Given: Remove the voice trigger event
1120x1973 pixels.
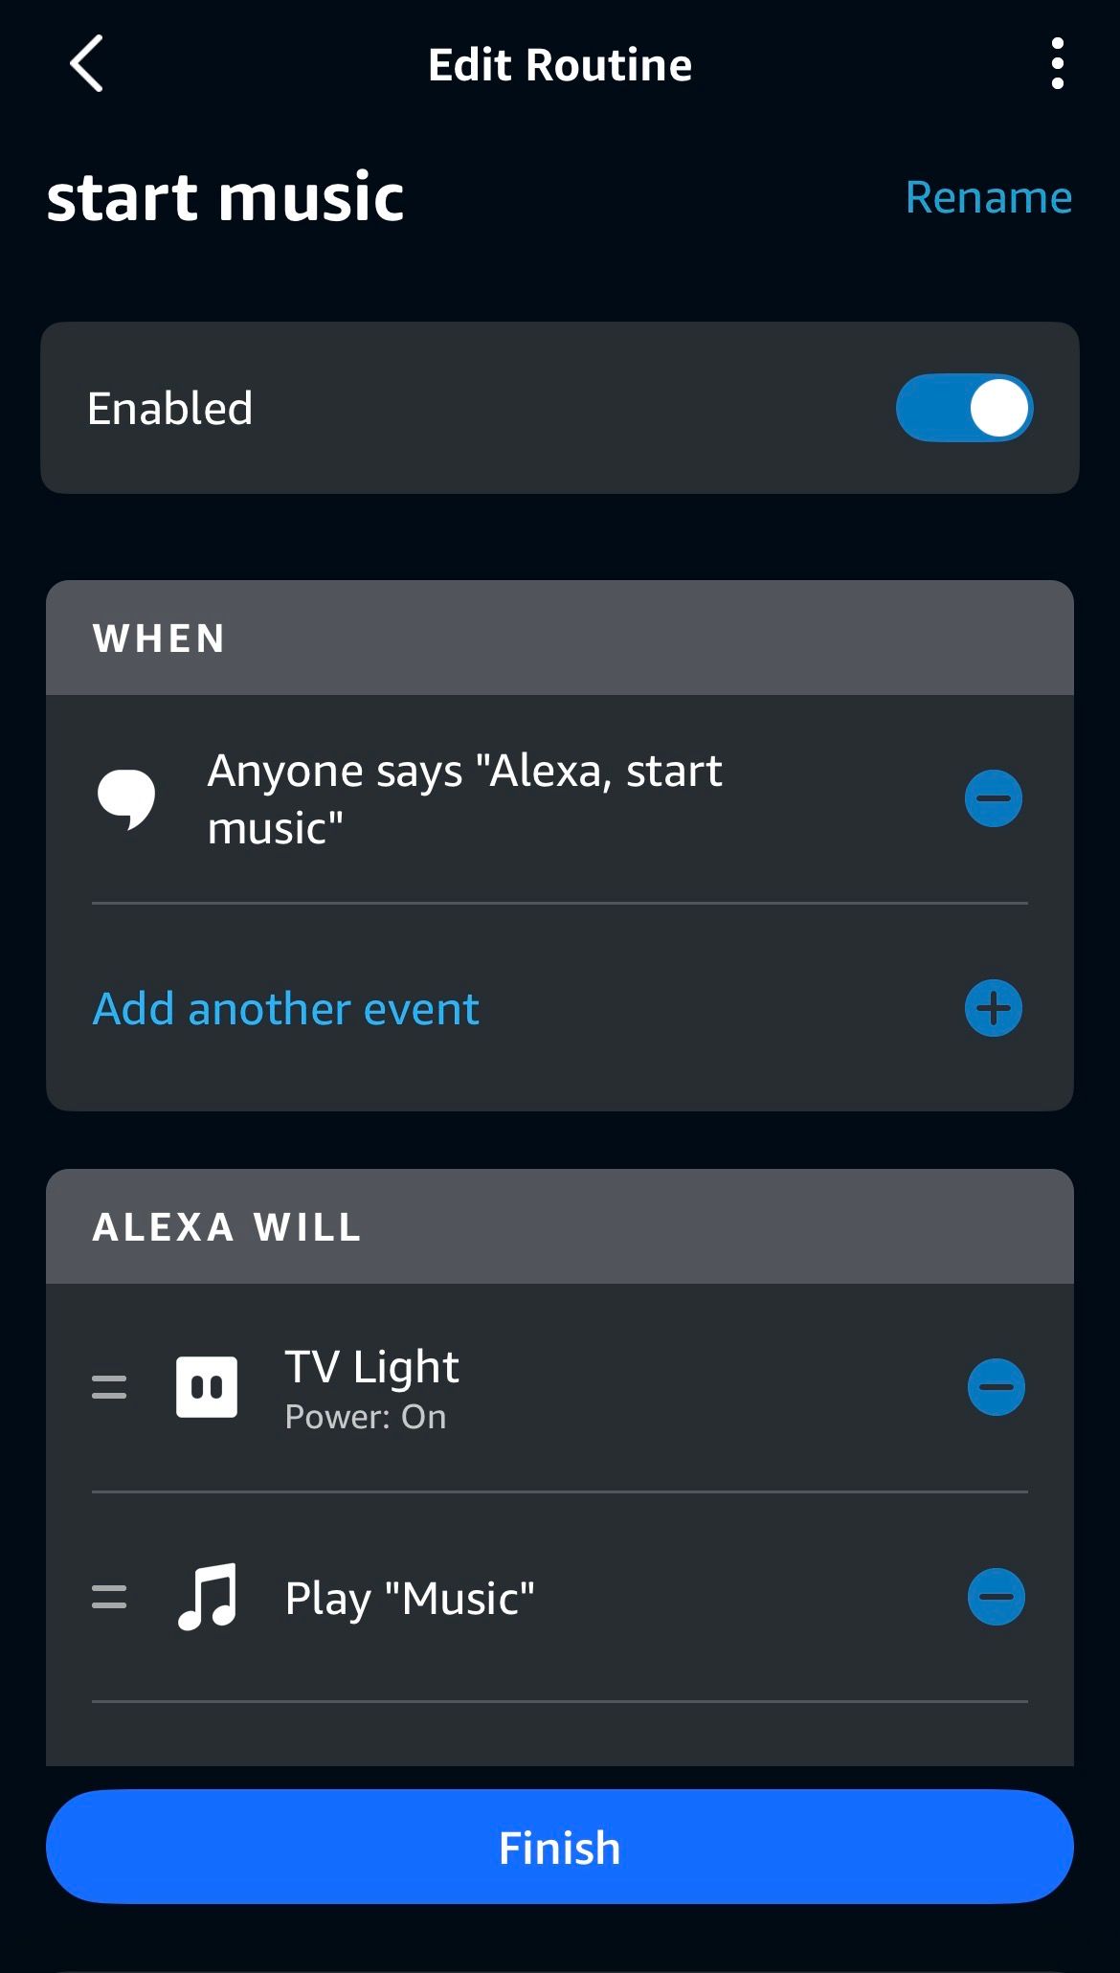Looking at the screenshot, I should (x=994, y=798).
